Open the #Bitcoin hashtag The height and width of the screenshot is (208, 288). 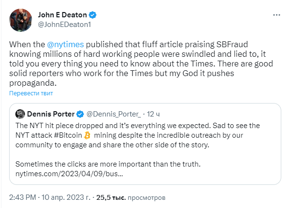68,135
